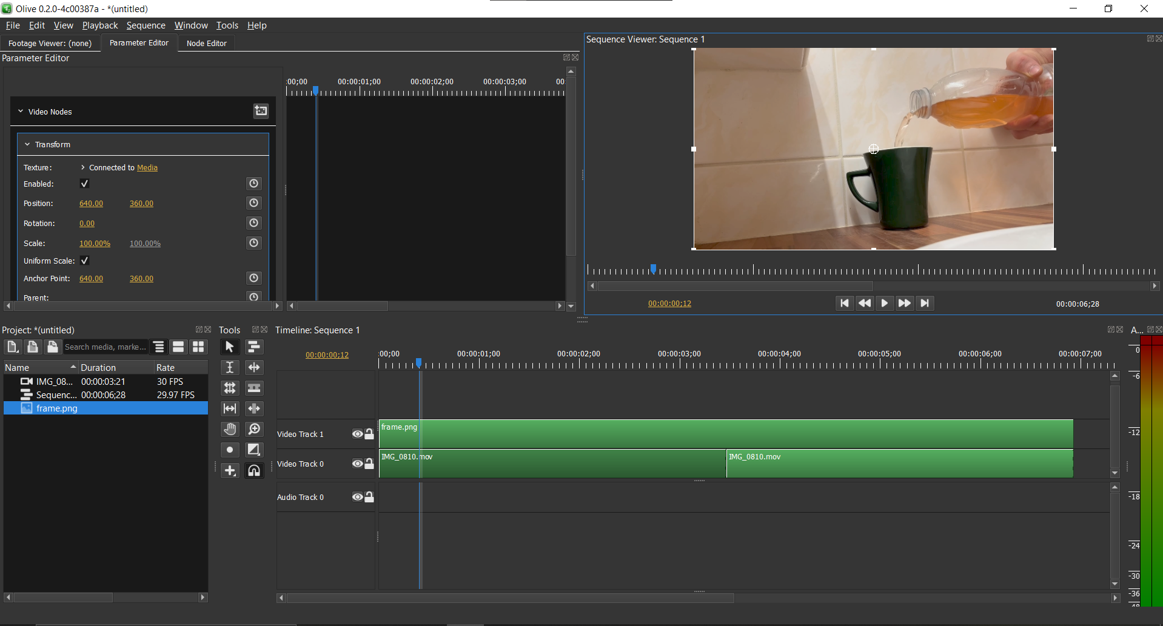Play the sequence in viewer
Viewport: 1163px width, 626px height.
tap(884, 303)
